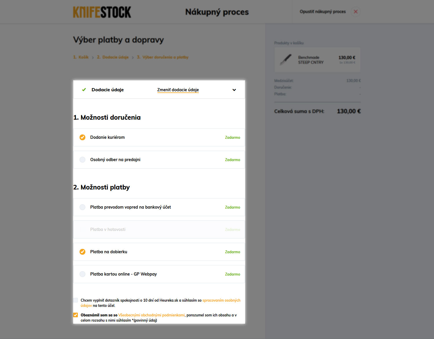This screenshot has width=434, height=339.
Task: Choose Platba prevodom vopred na bankový účet
Action: (82, 207)
